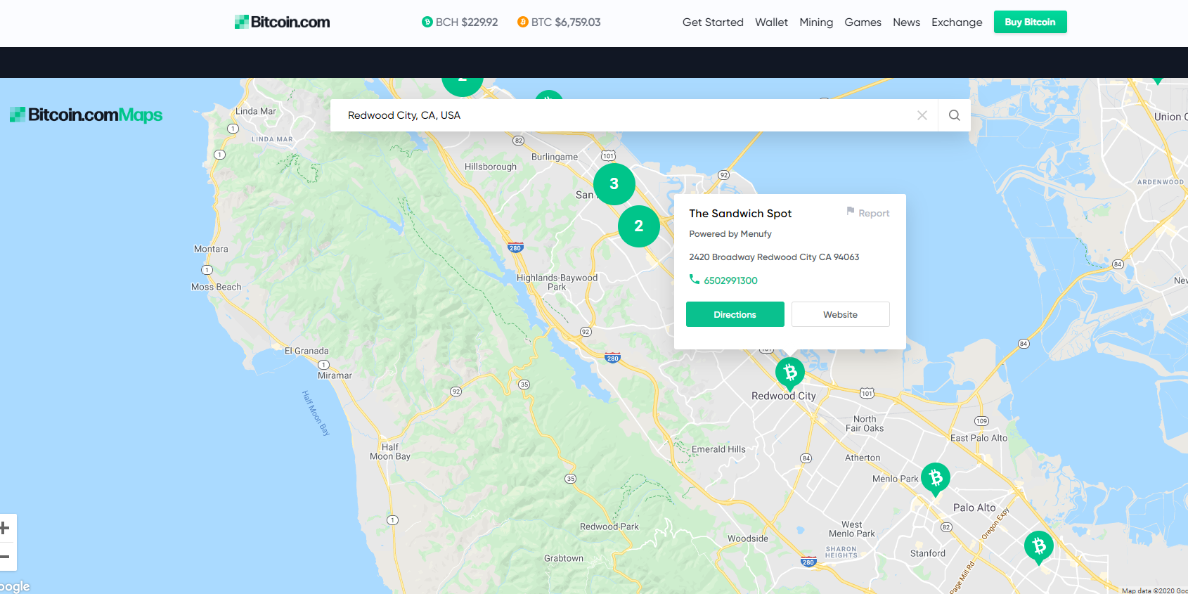Open the cluster marker showing 2 near San Mateo
Viewport: 1188px width, 594px height.
pos(639,226)
